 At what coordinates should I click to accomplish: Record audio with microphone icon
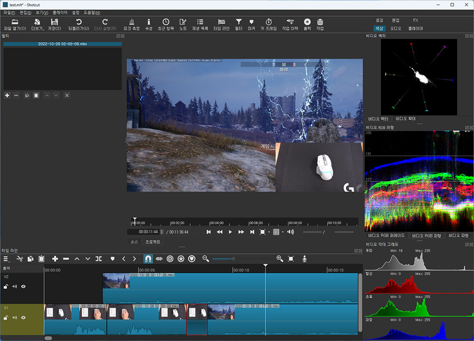304,258
